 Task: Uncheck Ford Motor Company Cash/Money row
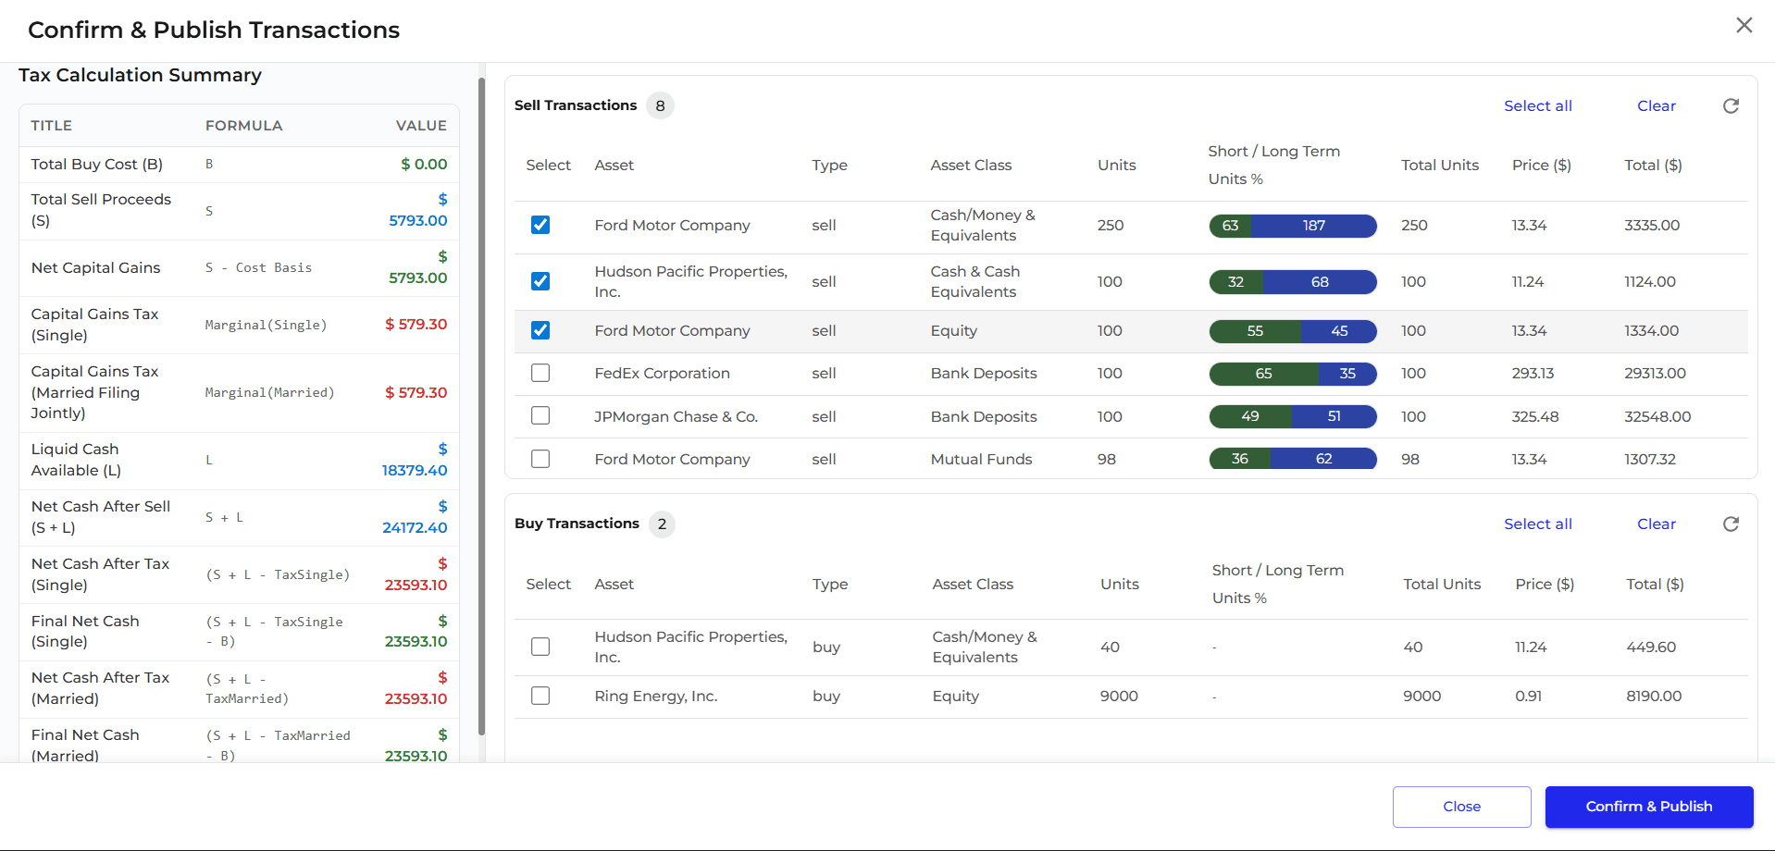pos(540,226)
